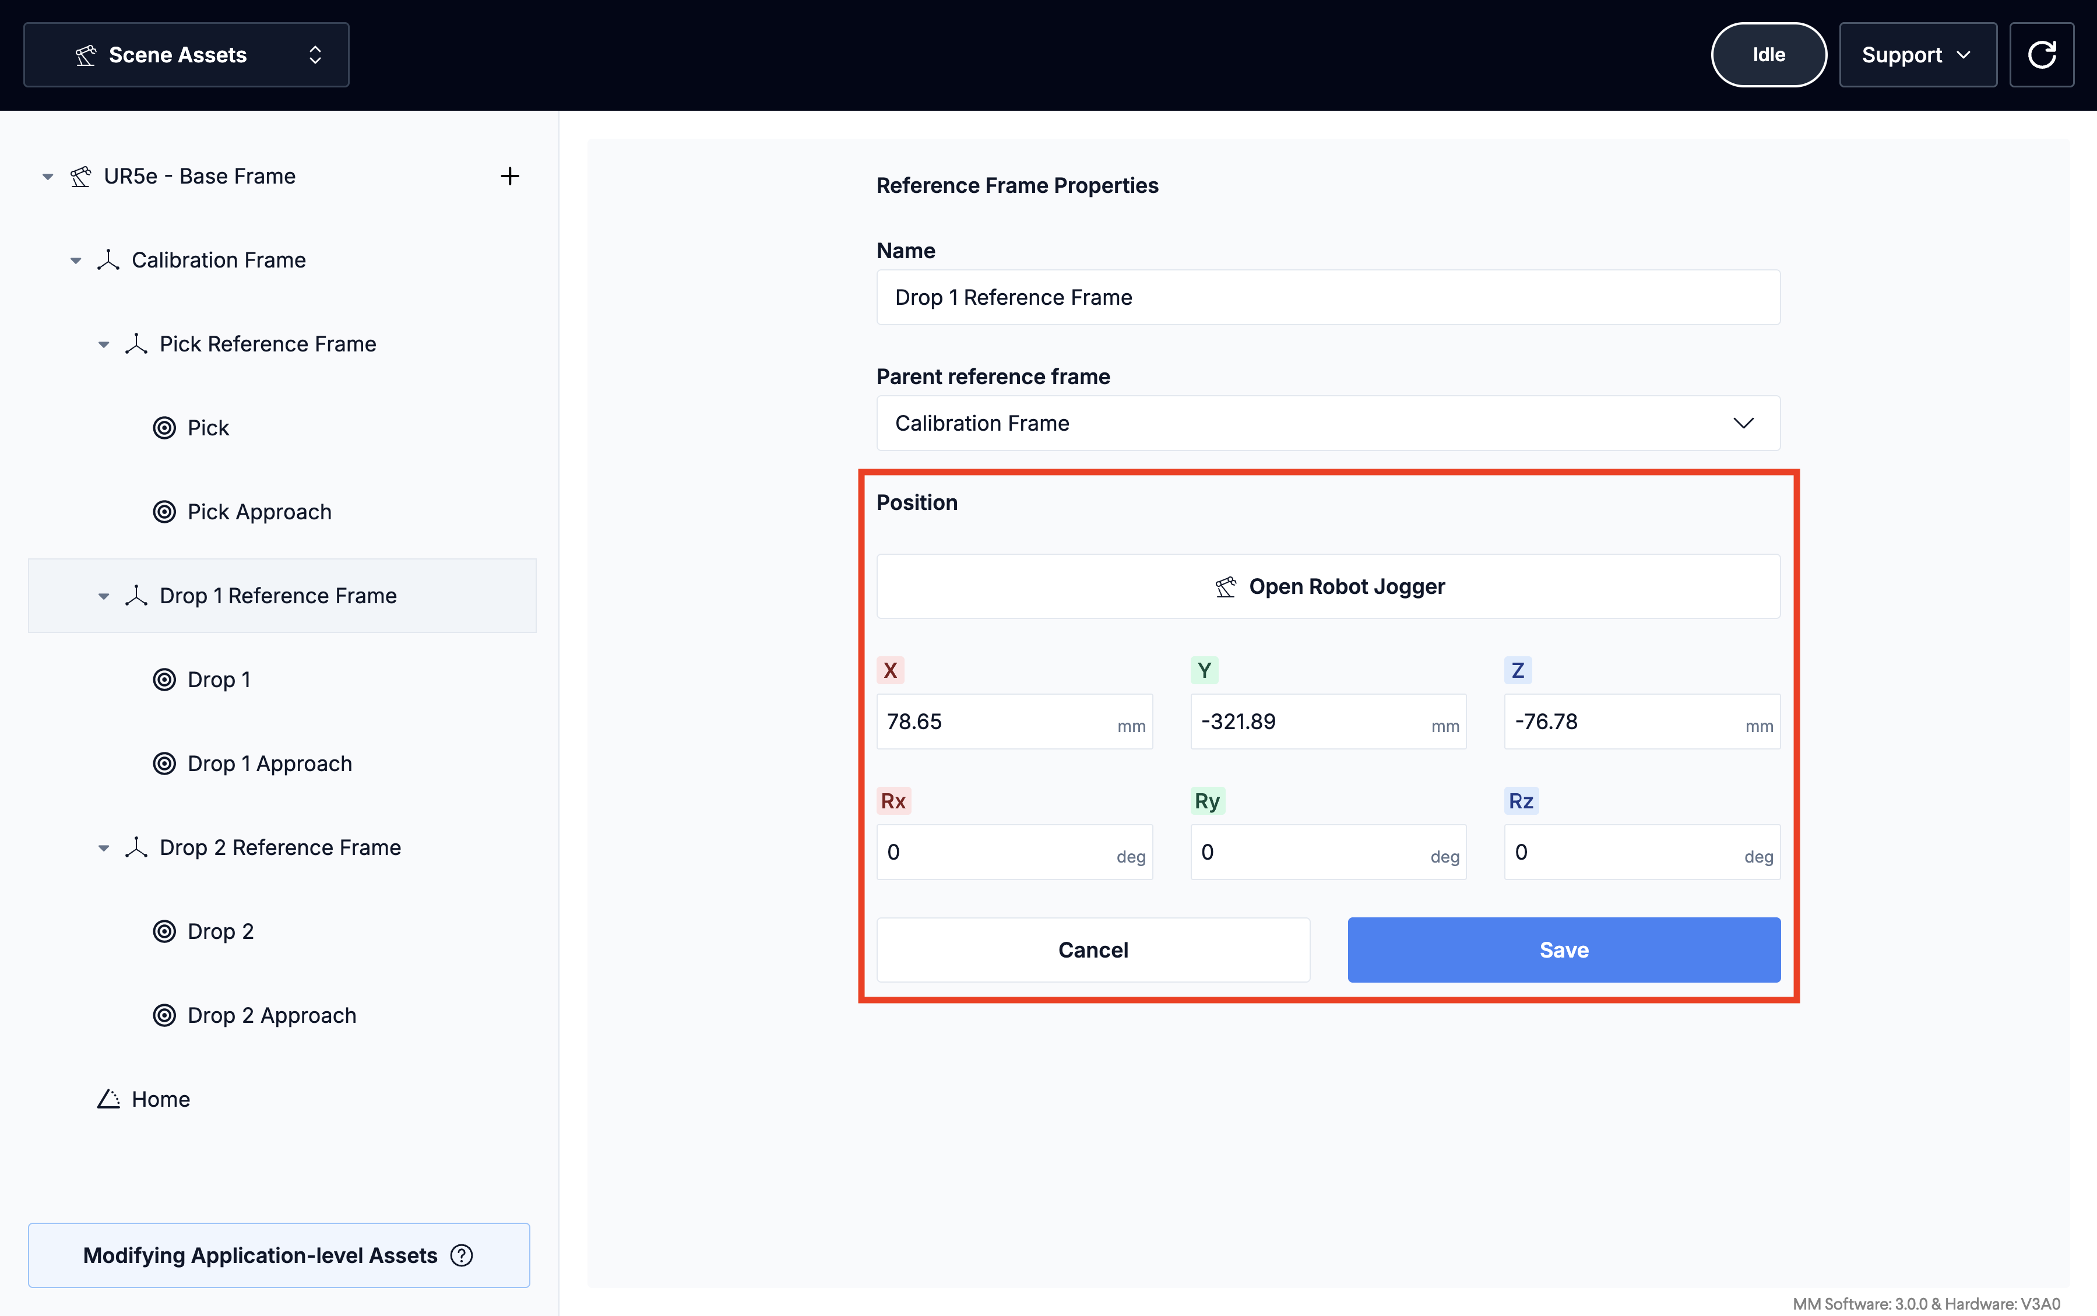
Task: Click the Rz rotation input field
Action: pyautogui.click(x=1642, y=852)
